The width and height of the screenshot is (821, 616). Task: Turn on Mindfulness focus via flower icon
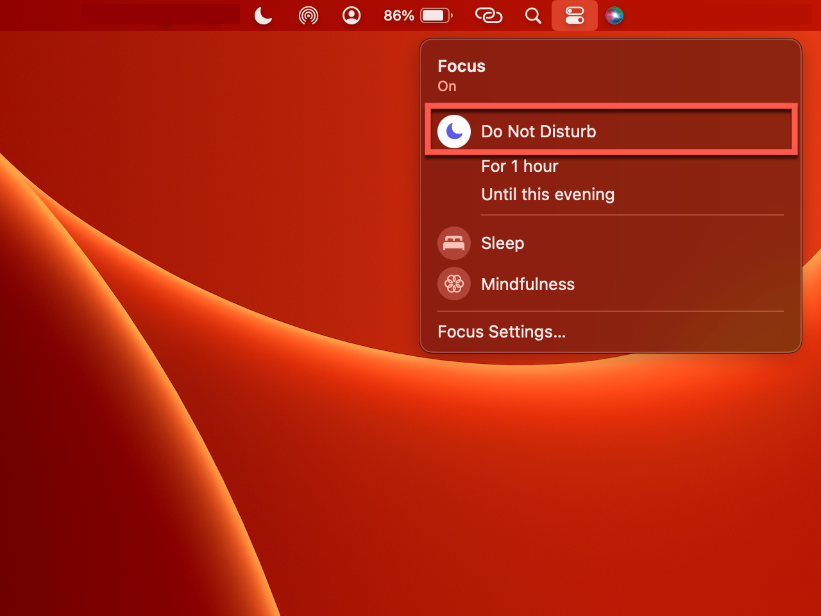pyautogui.click(x=454, y=284)
